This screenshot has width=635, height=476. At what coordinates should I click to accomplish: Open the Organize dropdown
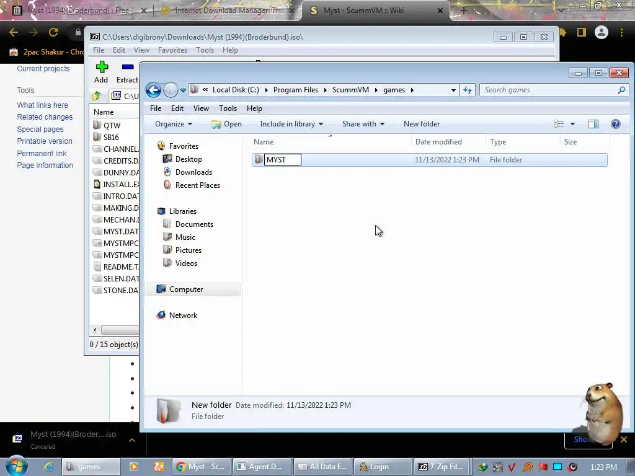[174, 124]
